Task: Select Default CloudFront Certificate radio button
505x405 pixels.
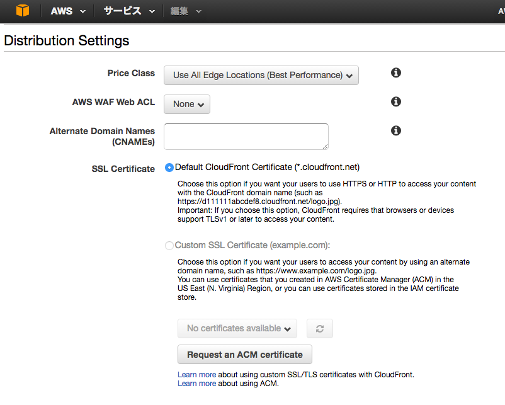Action: pyautogui.click(x=169, y=168)
